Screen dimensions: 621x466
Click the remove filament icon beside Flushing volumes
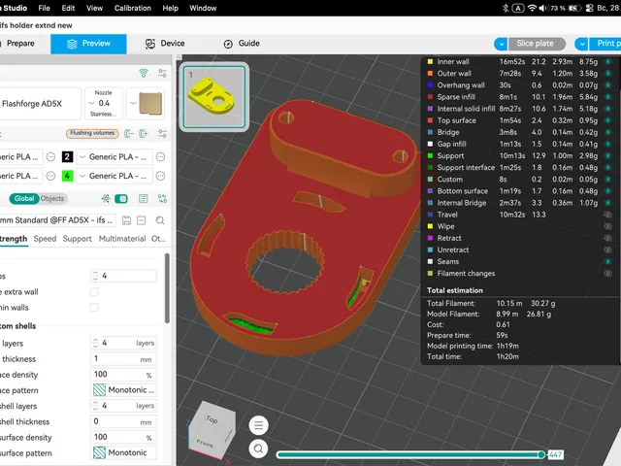[129, 133]
